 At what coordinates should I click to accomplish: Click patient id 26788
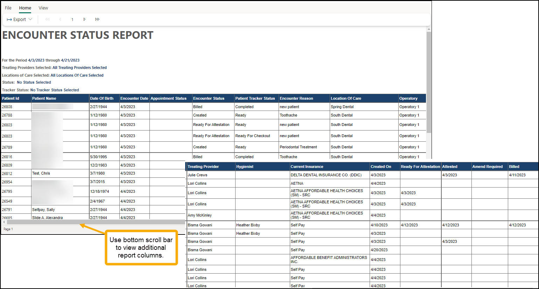[x=7, y=115]
